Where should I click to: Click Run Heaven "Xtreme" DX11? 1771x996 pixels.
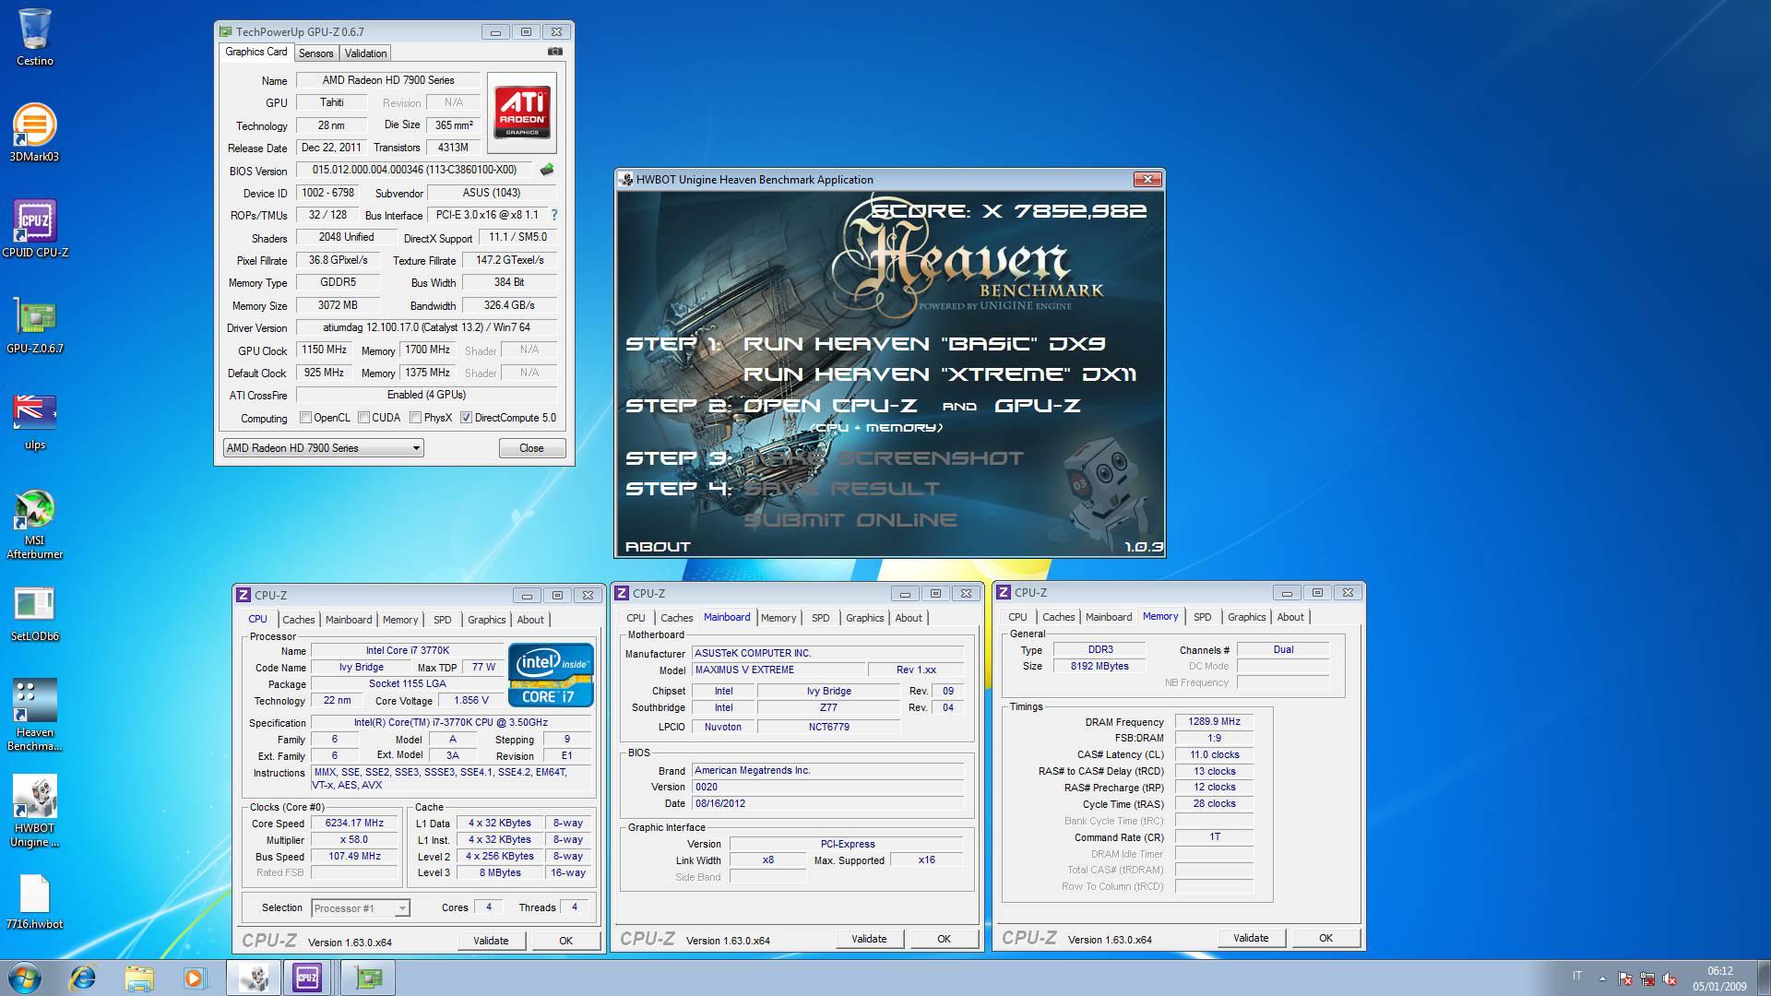tap(940, 374)
